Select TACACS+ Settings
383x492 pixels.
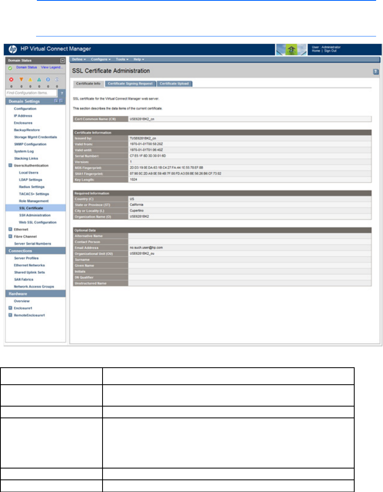pos(33,194)
